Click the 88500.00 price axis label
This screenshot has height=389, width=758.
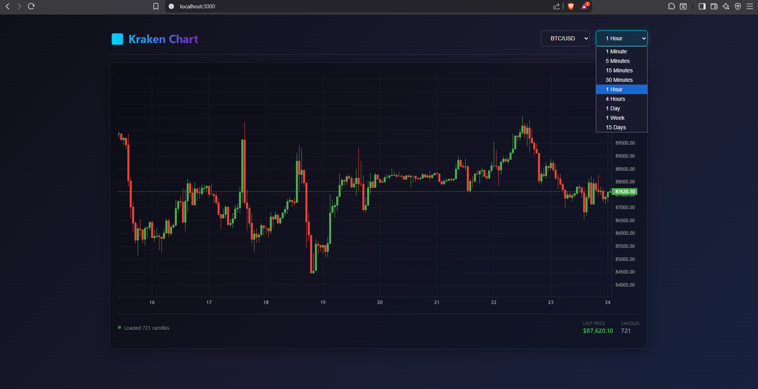tap(625, 169)
